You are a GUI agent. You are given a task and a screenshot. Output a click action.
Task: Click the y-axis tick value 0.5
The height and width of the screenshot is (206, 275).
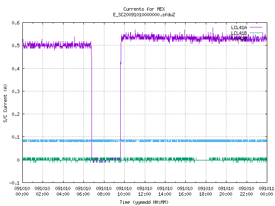(x=15, y=45)
